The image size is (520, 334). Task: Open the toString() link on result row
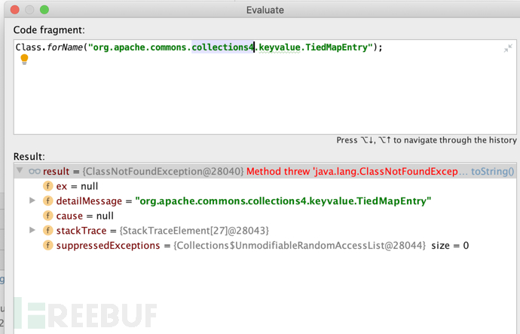pyautogui.click(x=493, y=171)
